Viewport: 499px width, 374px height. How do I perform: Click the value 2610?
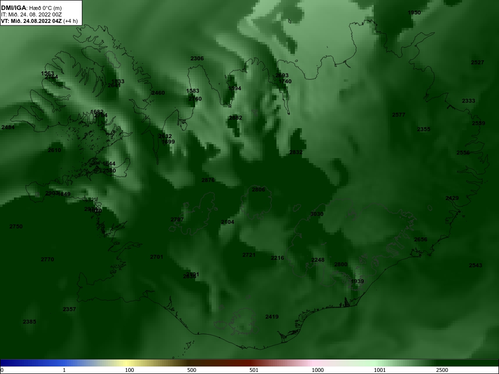coord(54,150)
